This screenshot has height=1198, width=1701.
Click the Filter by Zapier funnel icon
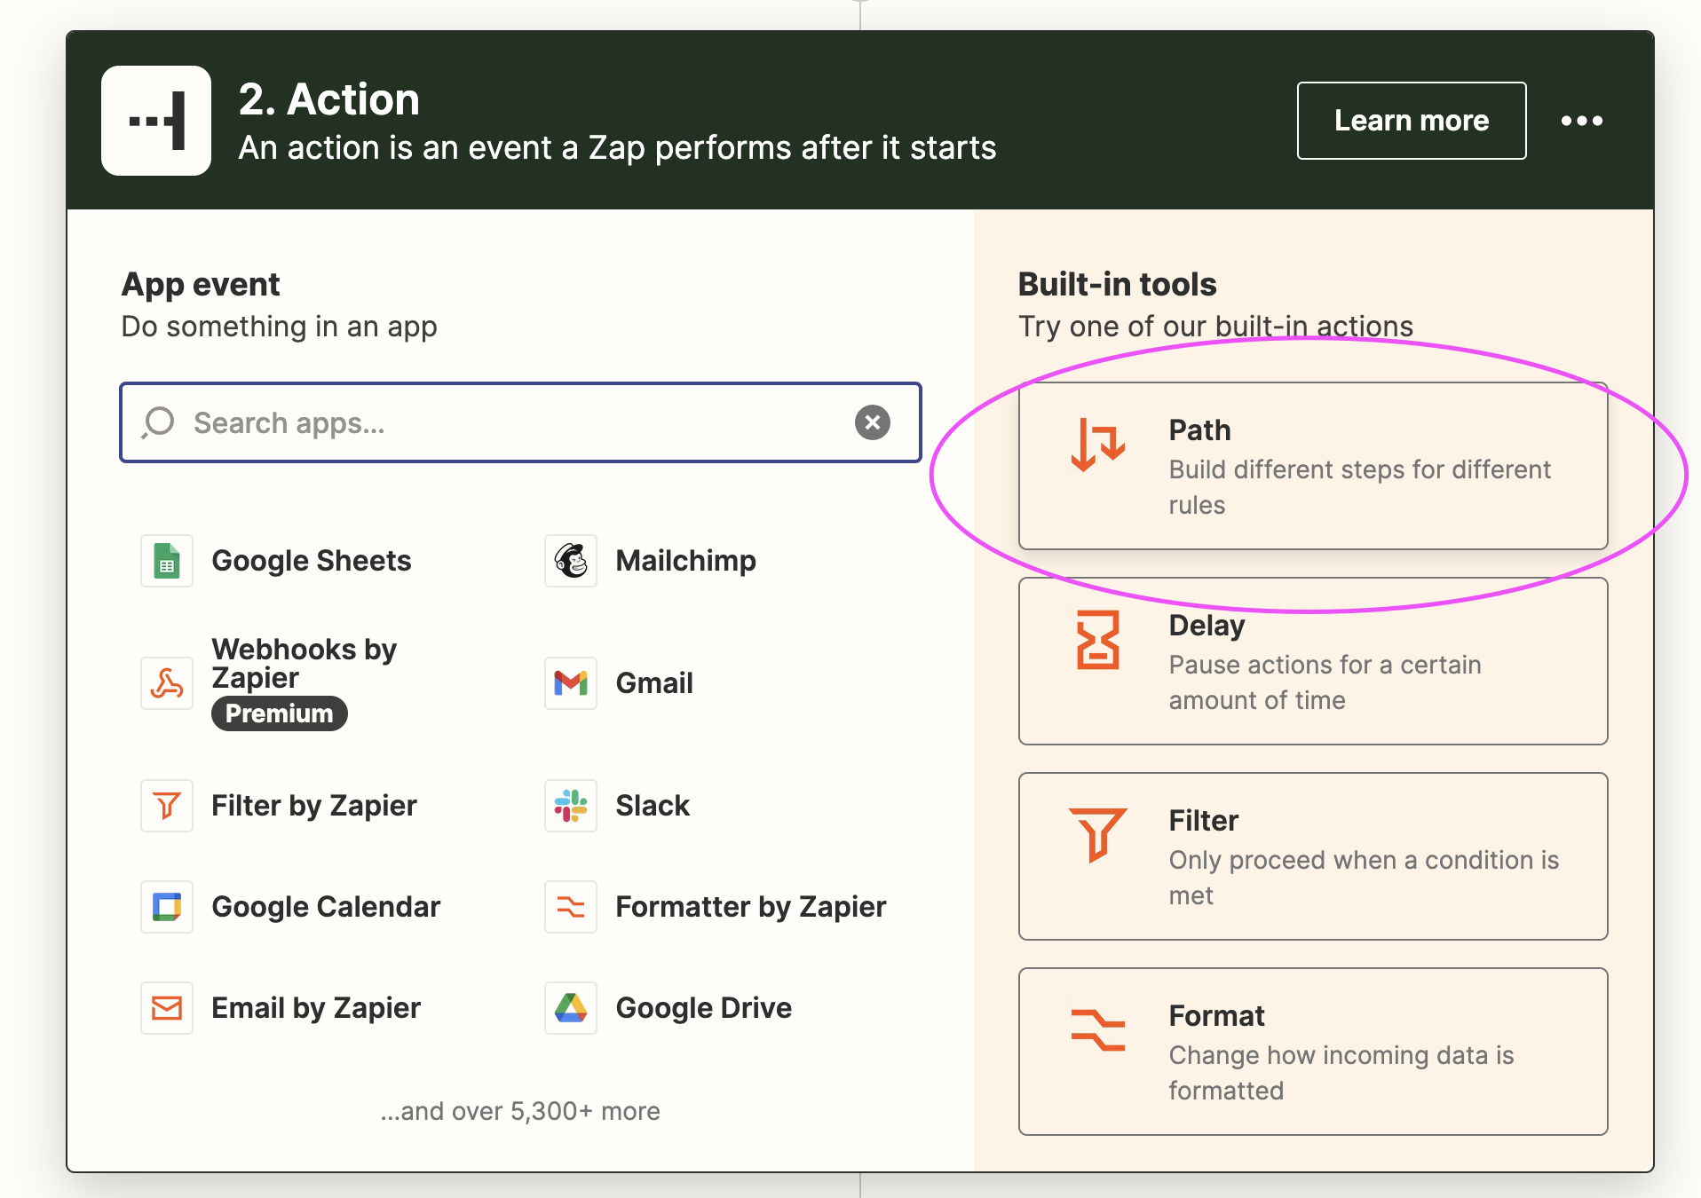pyautogui.click(x=166, y=806)
